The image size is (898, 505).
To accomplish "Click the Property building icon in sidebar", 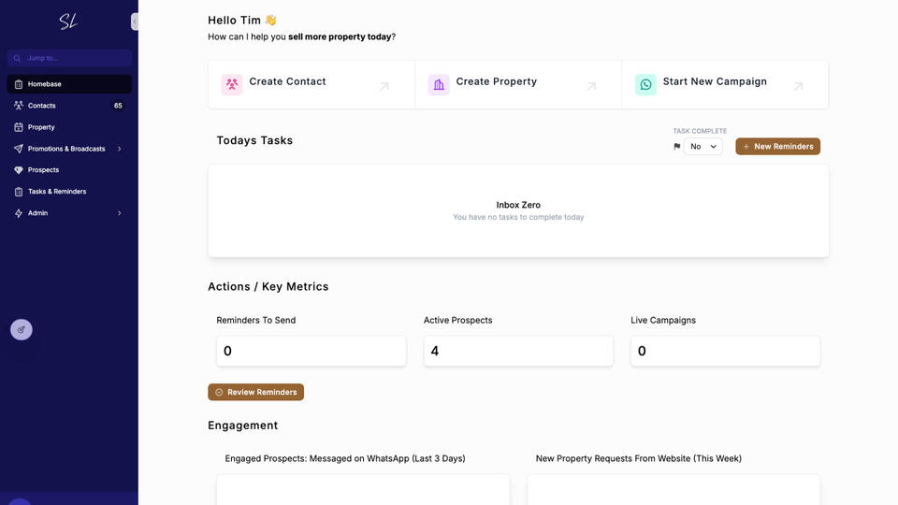I will pyautogui.click(x=19, y=127).
